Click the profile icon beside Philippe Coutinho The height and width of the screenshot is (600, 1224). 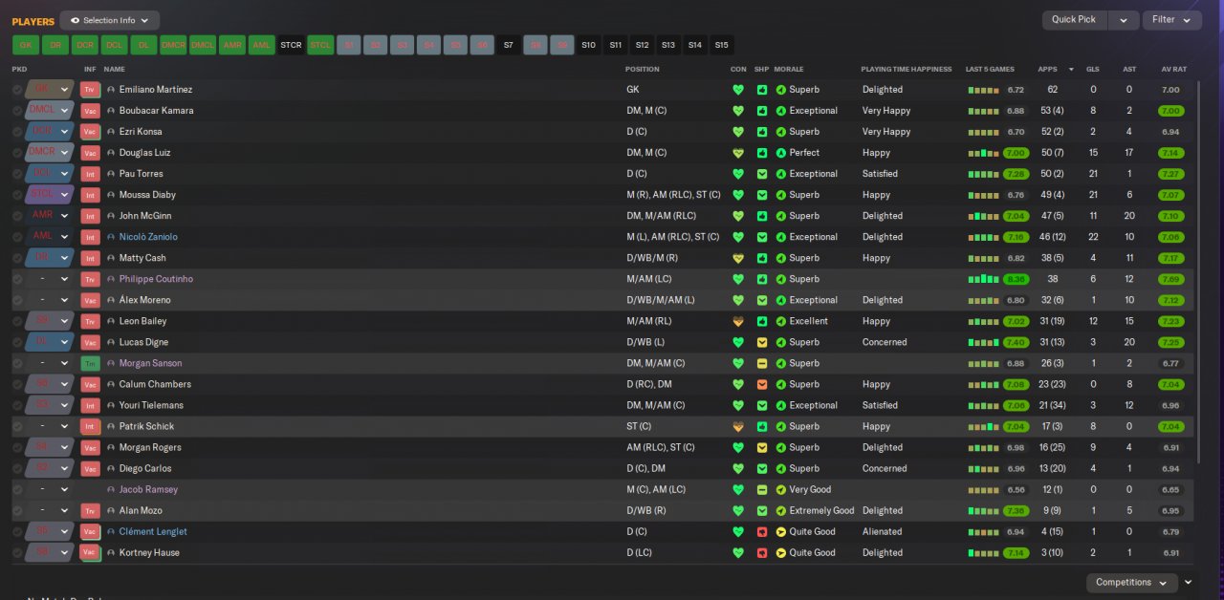point(111,279)
